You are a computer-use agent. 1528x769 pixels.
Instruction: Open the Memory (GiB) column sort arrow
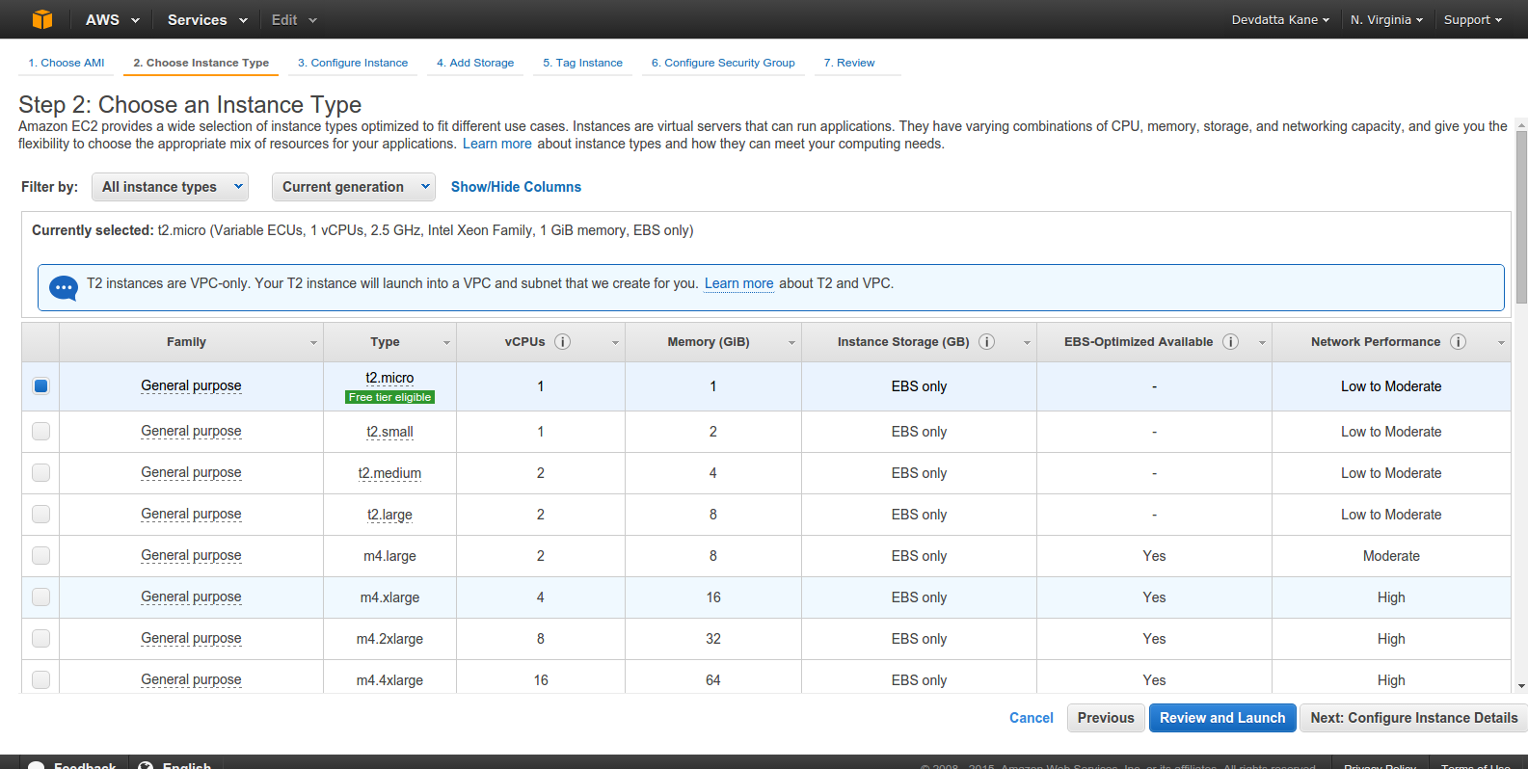click(791, 343)
